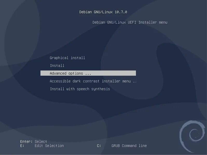The image size is (207, 155).
Task: Click the UEFI Installer menu heading
Action: pos(130,22)
